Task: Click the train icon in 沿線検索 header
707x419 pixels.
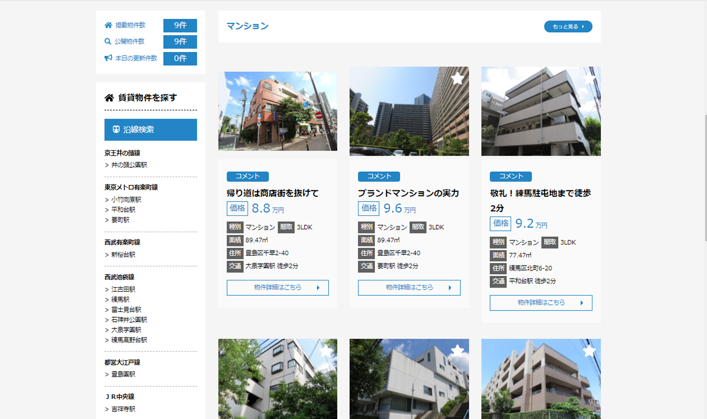Action: (116, 130)
